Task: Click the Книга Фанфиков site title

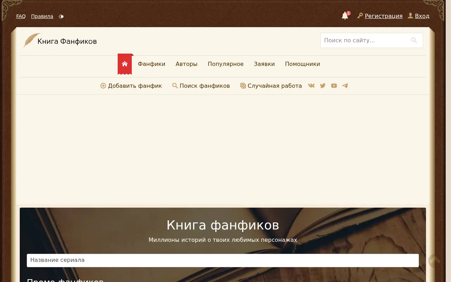Action: pos(67,41)
